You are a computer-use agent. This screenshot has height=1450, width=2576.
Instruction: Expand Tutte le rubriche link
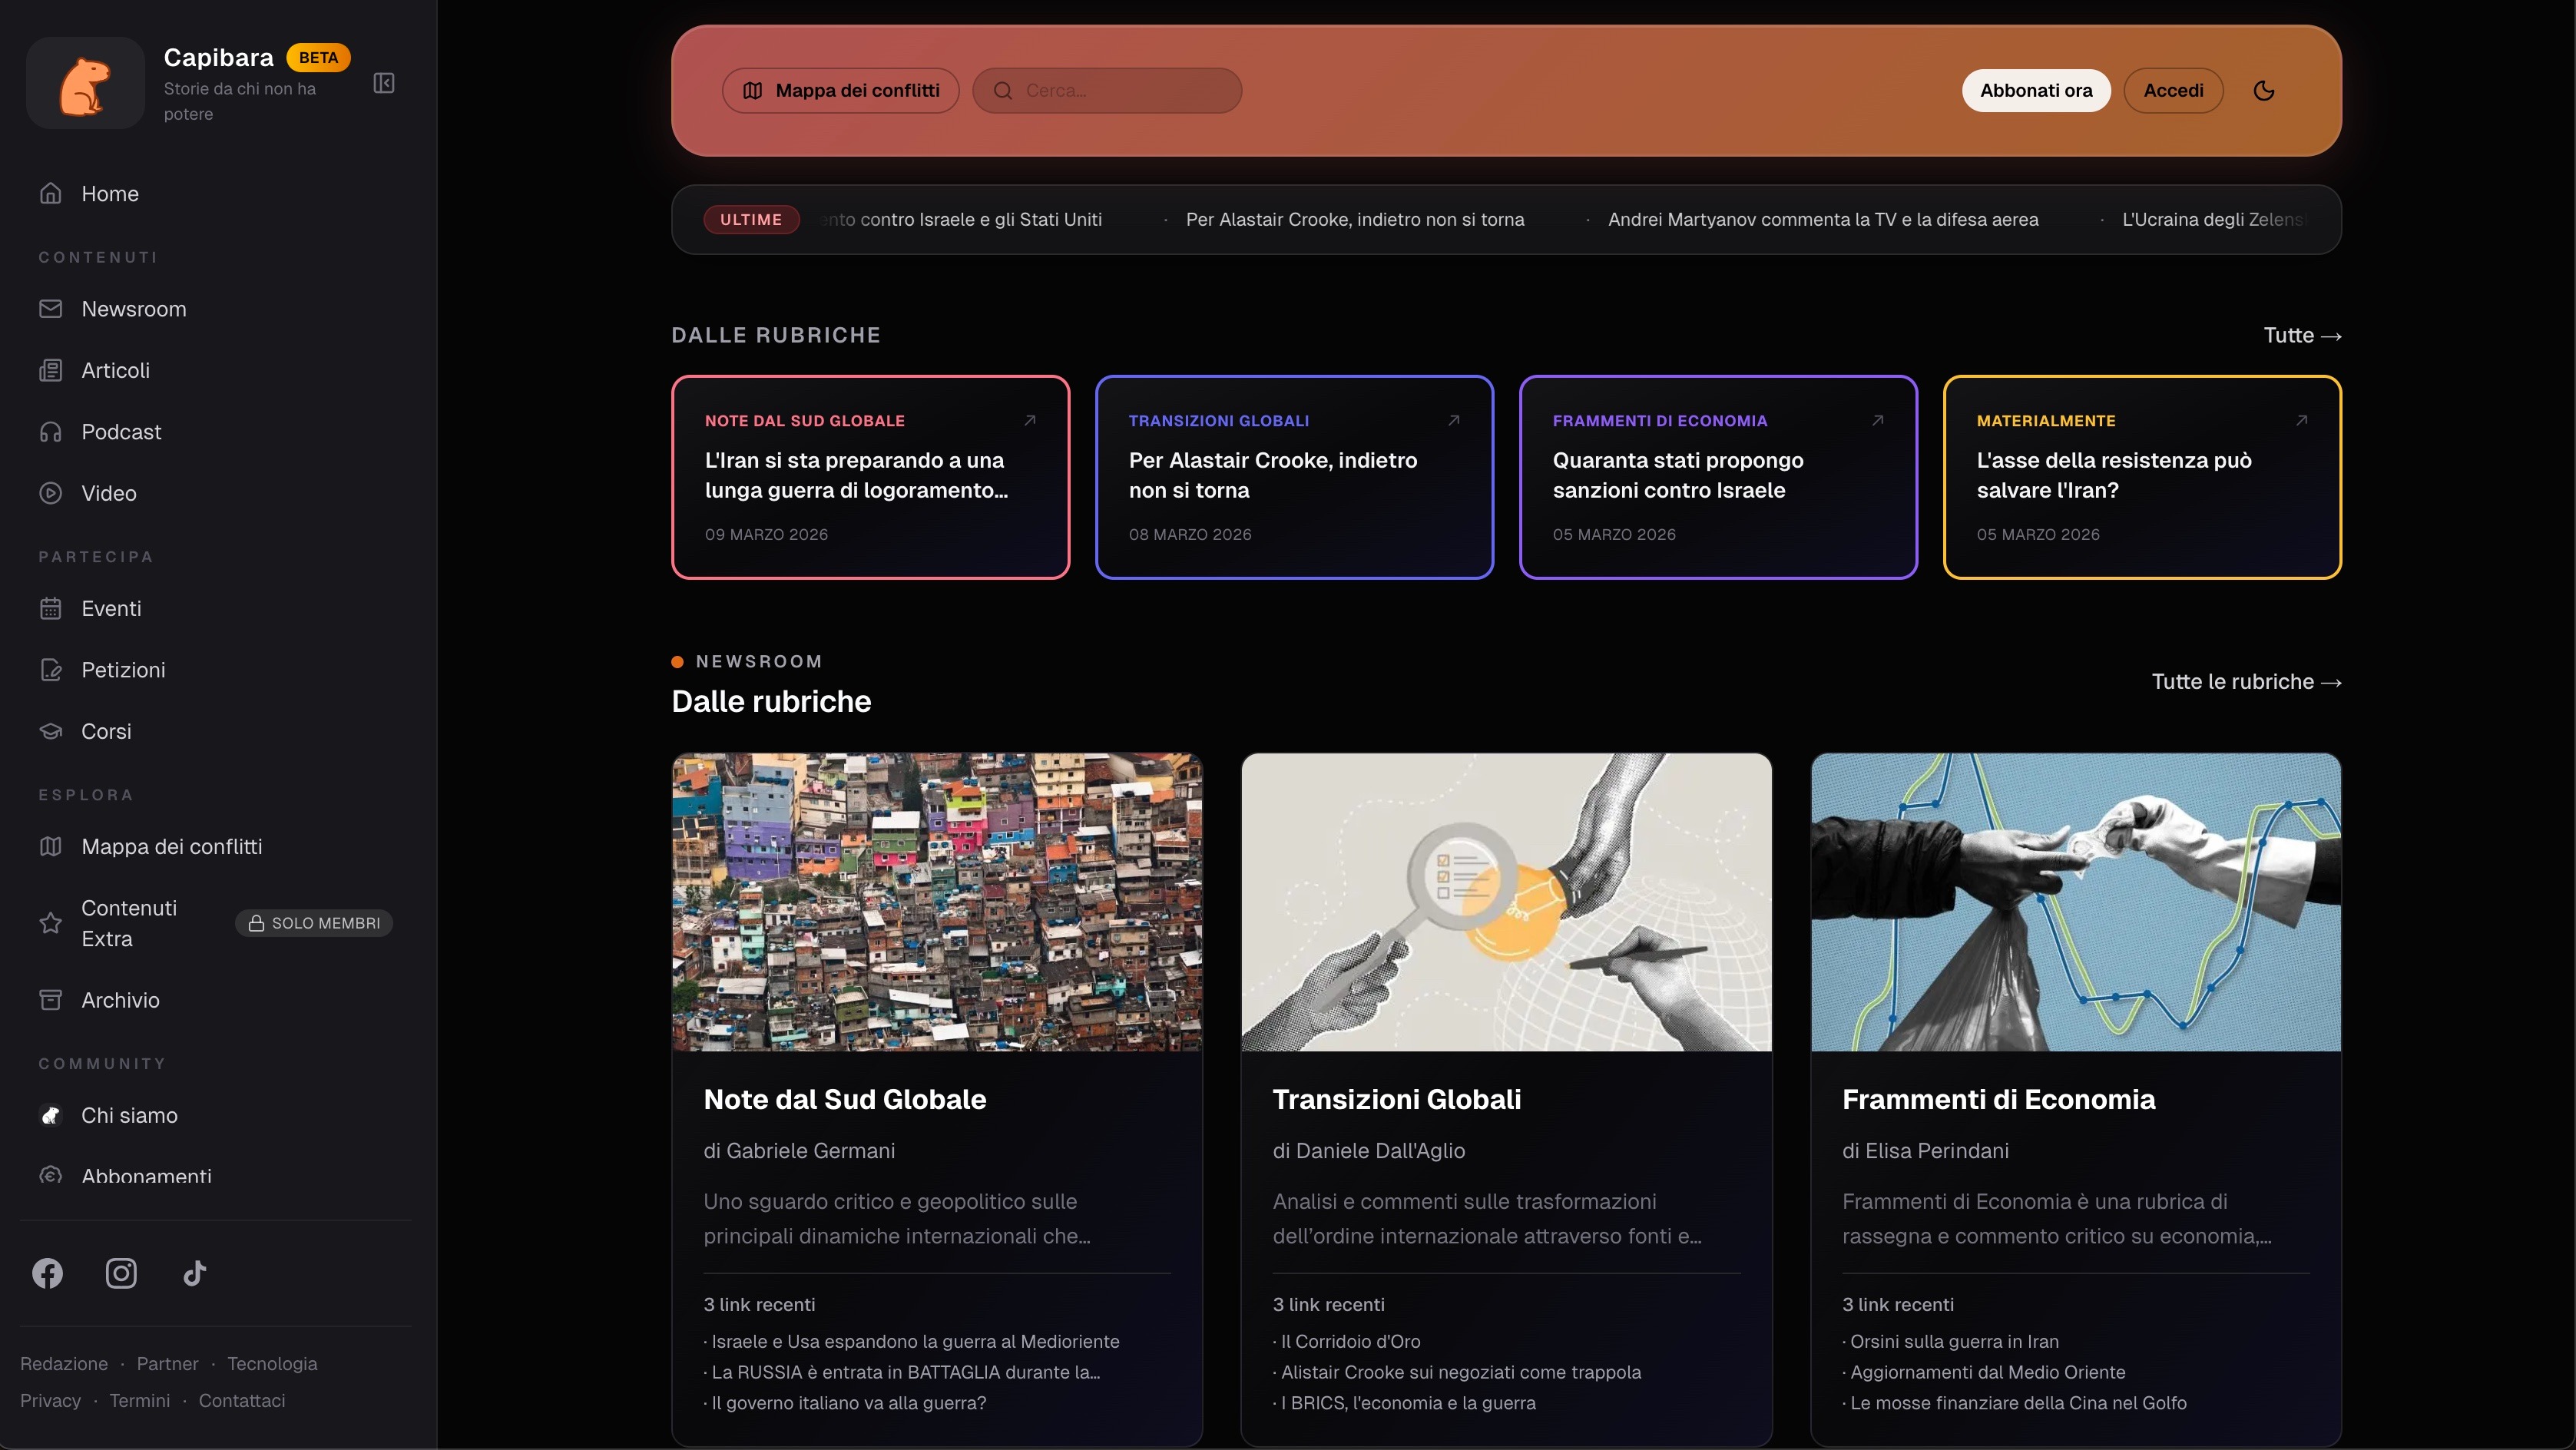click(2246, 682)
